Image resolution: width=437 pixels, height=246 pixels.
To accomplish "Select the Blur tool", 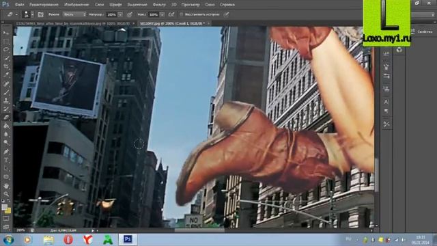I will [x=6, y=134].
